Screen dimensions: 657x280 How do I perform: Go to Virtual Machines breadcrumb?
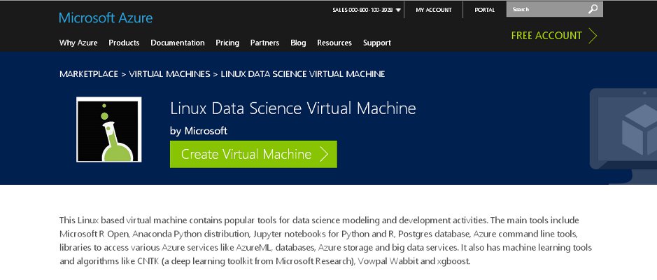pyautogui.click(x=170, y=73)
